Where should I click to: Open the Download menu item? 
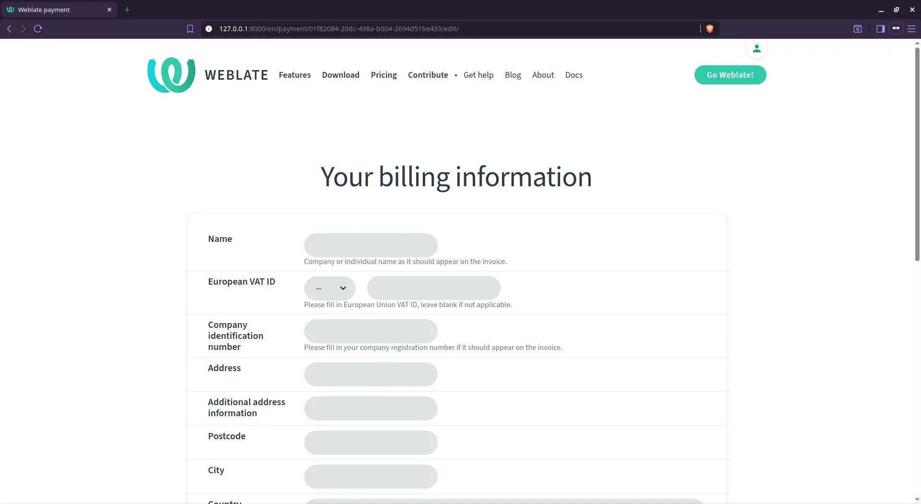[341, 75]
